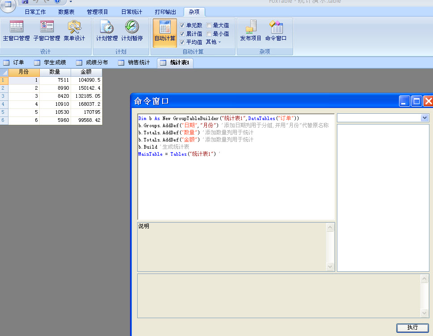Click scroll down arrow of output panel

tap(424, 312)
